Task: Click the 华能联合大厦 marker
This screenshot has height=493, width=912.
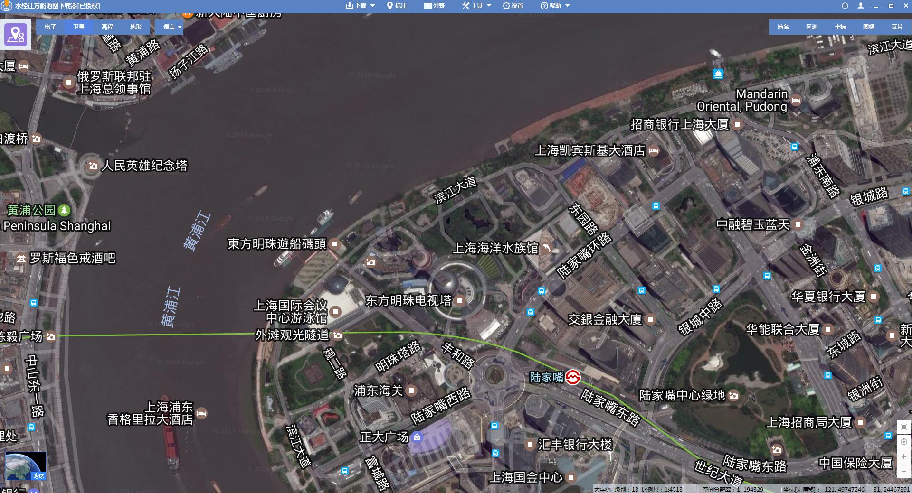Action: (828, 329)
